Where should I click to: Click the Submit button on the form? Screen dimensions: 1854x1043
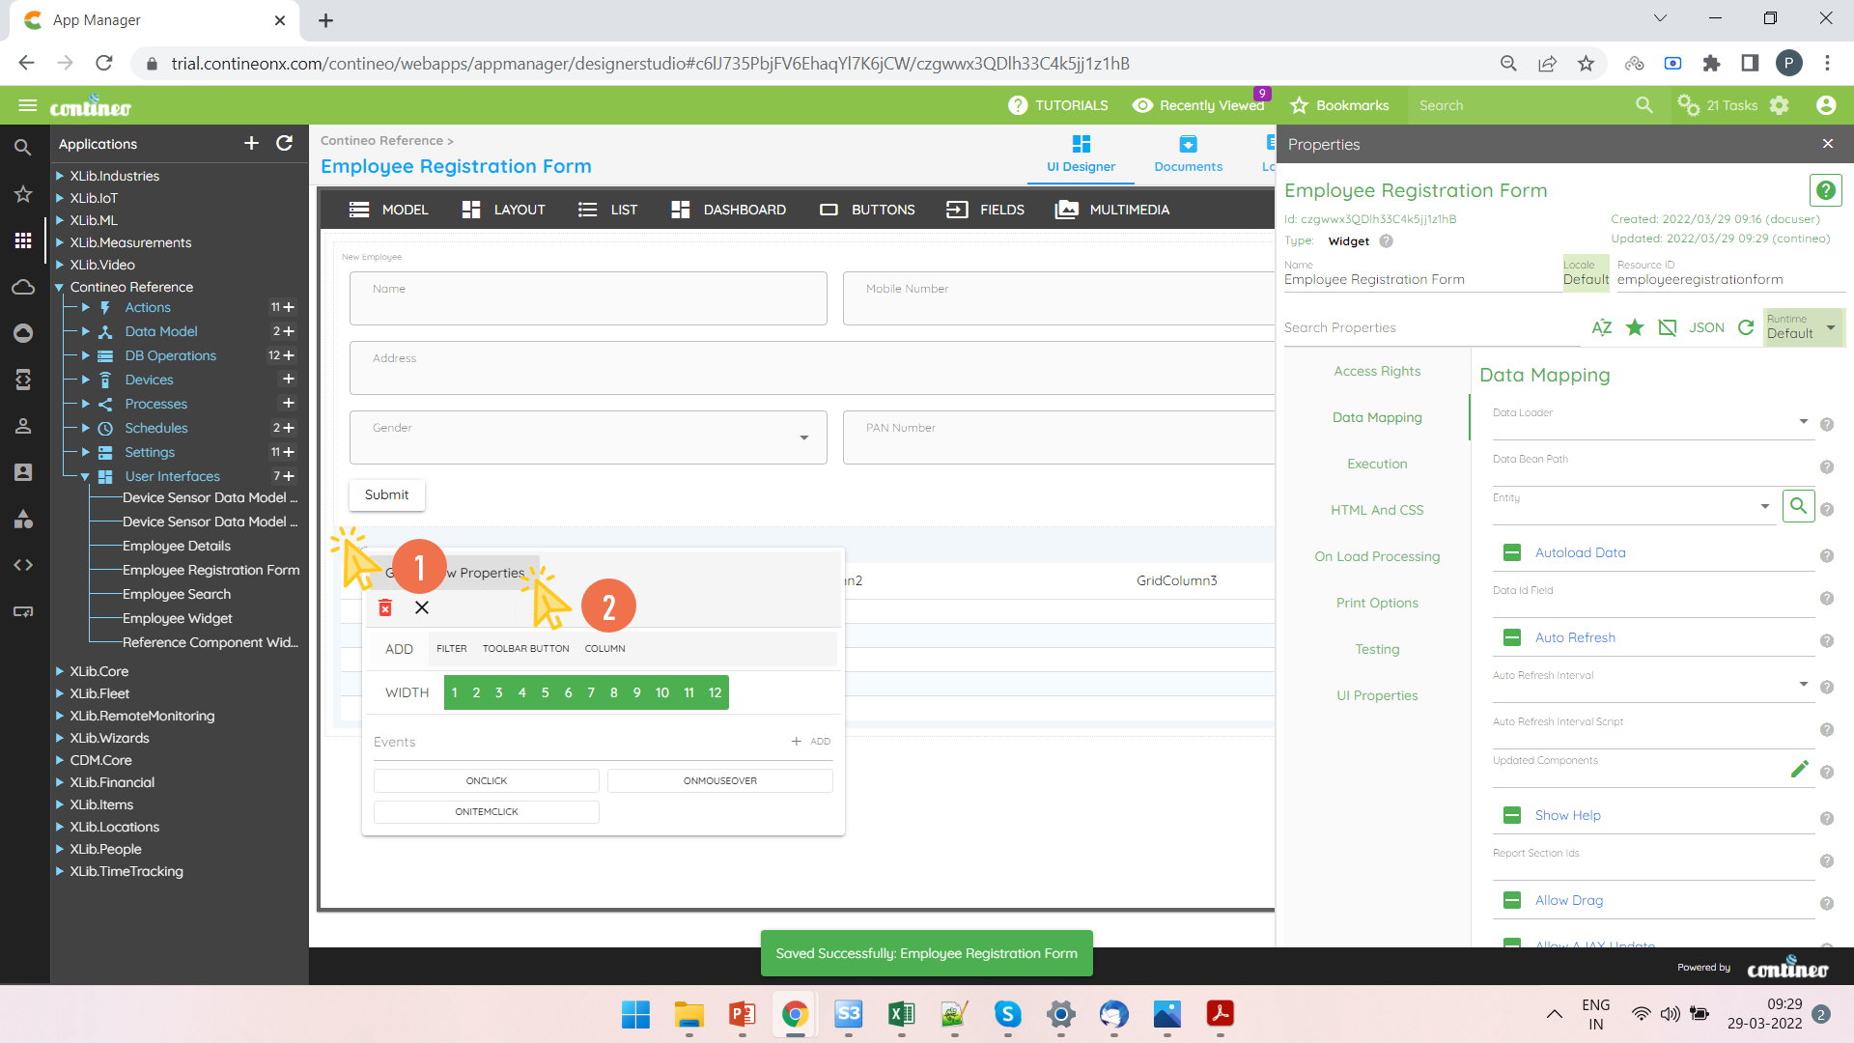coord(386,494)
